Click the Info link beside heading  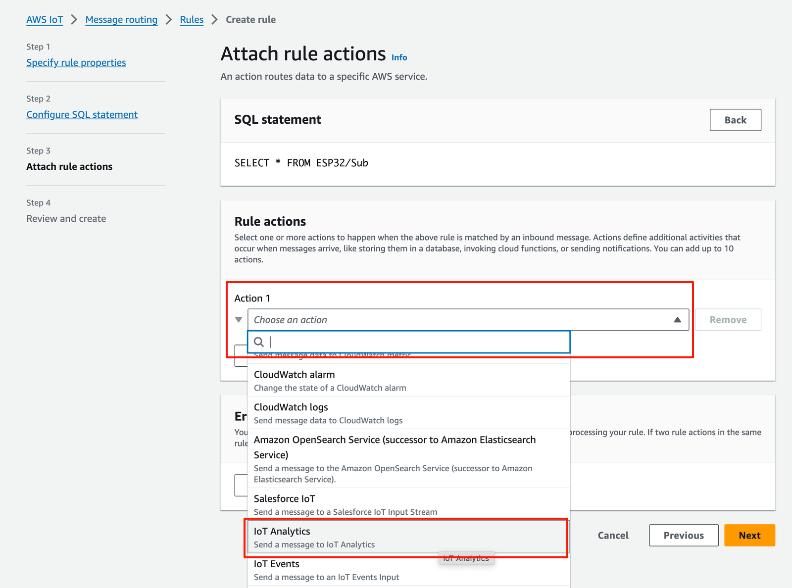click(x=399, y=57)
